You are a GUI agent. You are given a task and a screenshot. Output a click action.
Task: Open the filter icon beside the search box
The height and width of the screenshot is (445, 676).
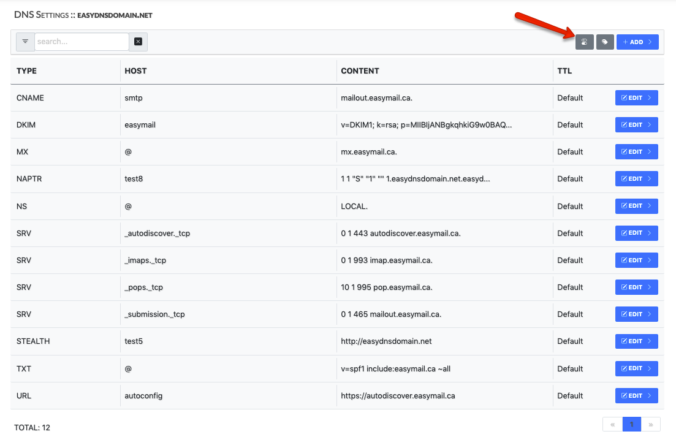(25, 42)
